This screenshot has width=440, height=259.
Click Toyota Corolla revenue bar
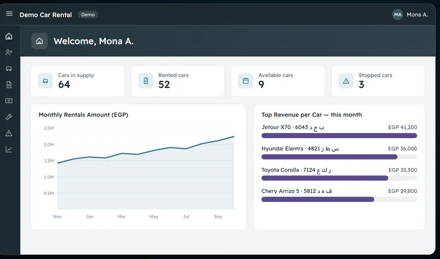[325, 178]
